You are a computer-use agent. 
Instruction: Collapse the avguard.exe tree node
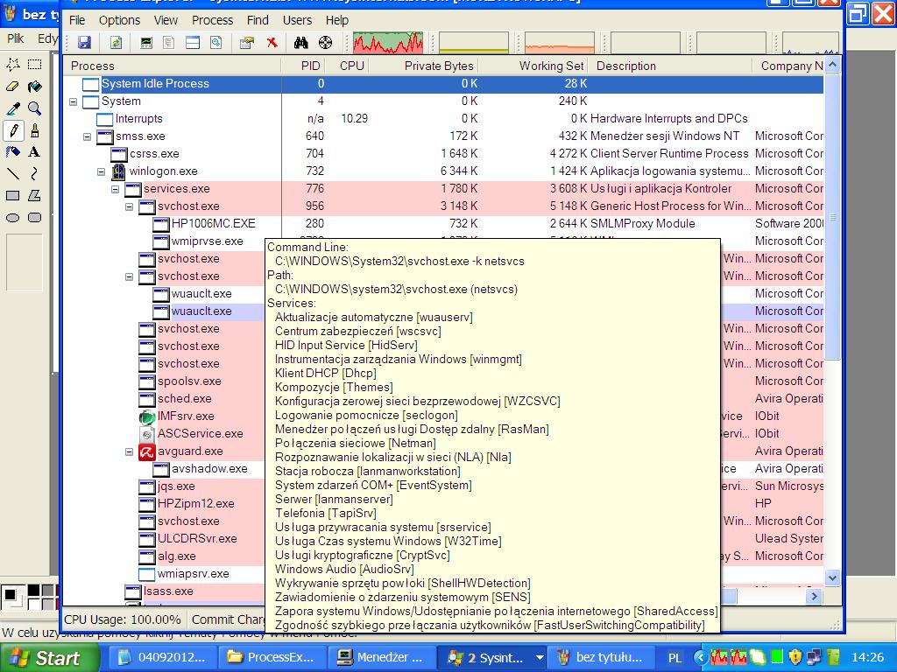pyautogui.click(x=130, y=451)
